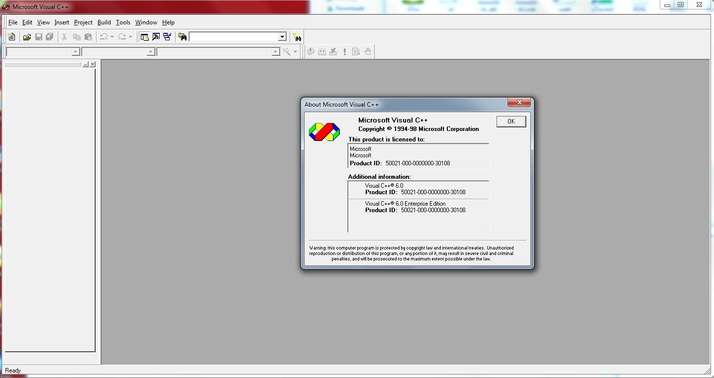Screen dimensions: 714x378
Task: Click the Go debug icon
Action: [356, 51]
